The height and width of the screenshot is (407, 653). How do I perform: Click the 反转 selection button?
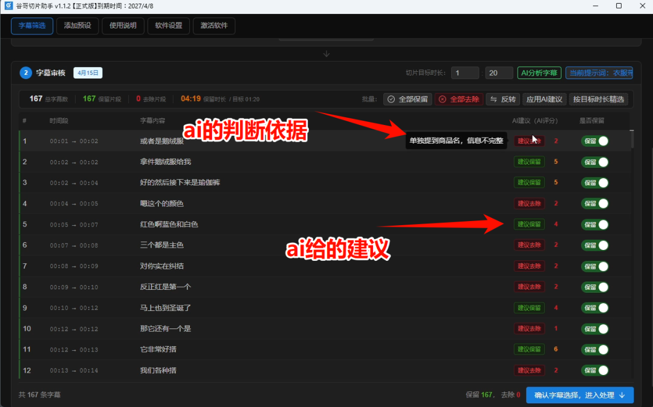(503, 100)
